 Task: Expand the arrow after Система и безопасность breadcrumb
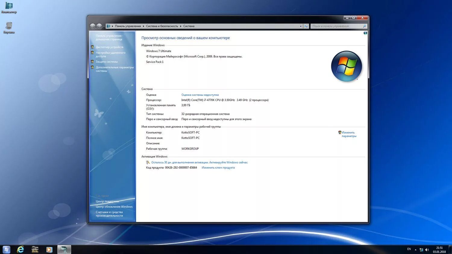coord(181,26)
